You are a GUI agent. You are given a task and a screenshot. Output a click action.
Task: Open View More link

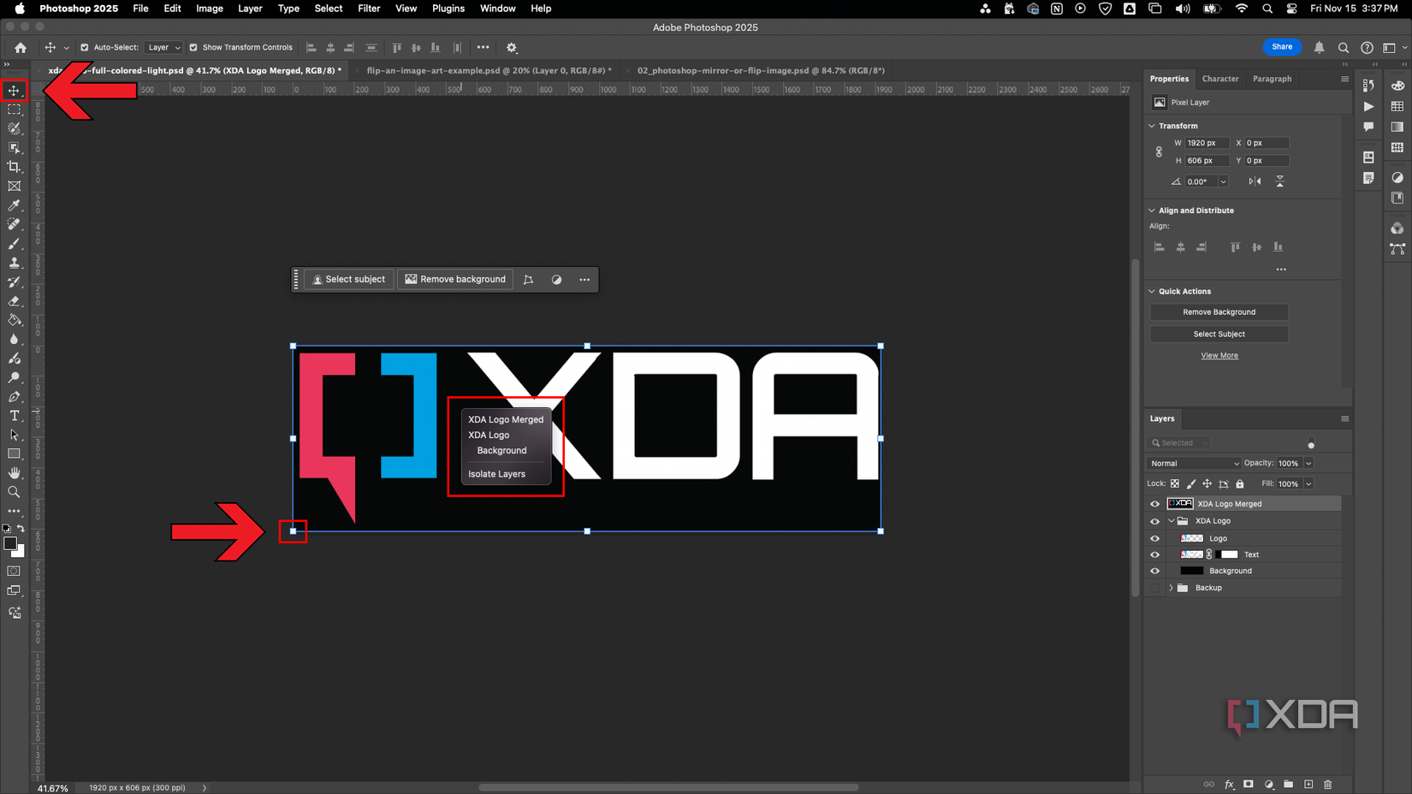[x=1219, y=356]
